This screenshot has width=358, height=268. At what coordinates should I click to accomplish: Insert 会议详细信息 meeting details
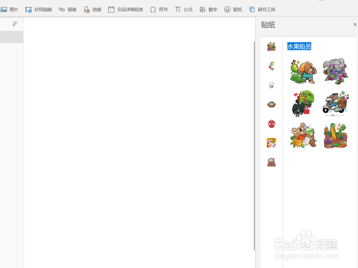(126, 10)
